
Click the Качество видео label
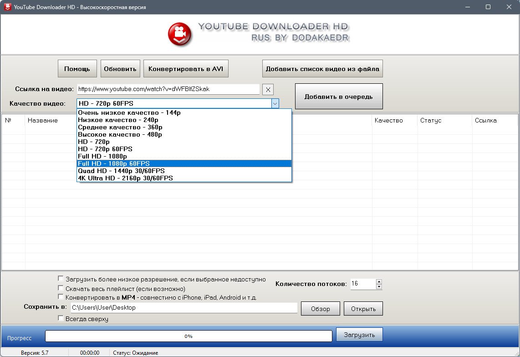[37, 103]
